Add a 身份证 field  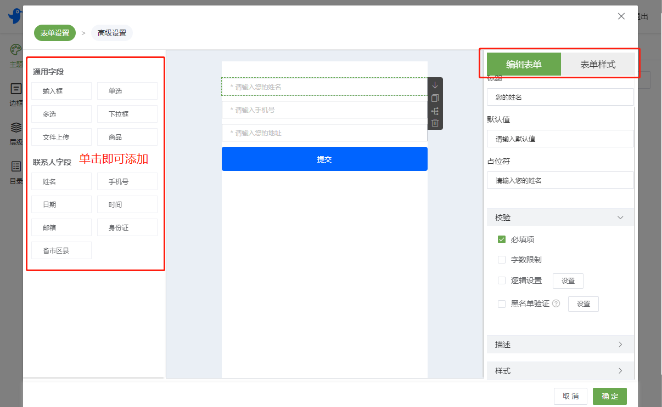127,227
